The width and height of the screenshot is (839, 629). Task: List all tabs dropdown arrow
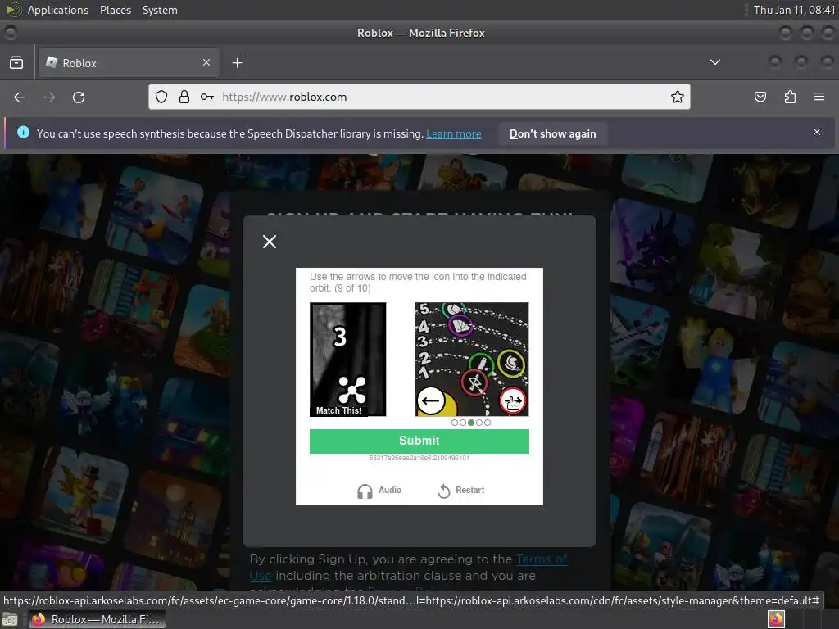click(714, 62)
